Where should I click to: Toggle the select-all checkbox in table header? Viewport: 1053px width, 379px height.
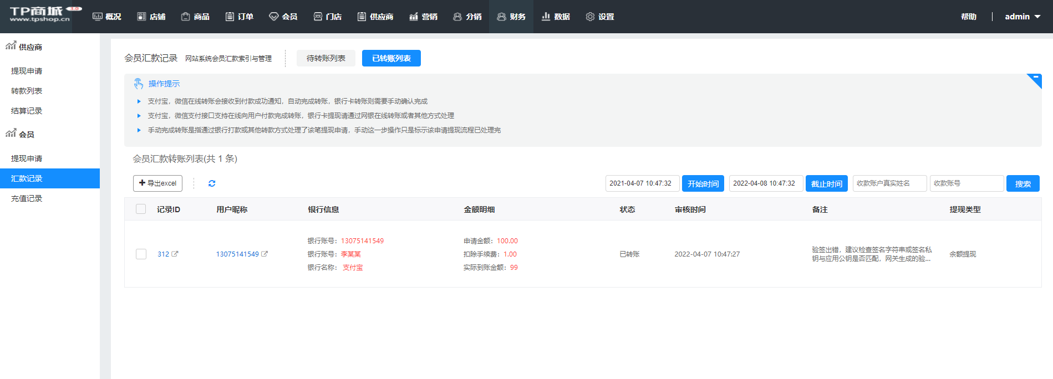pos(141,209)
